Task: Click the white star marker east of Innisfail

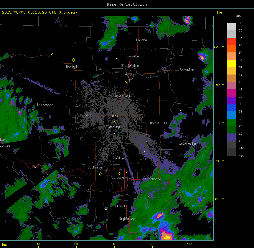Action: [148, 89]
